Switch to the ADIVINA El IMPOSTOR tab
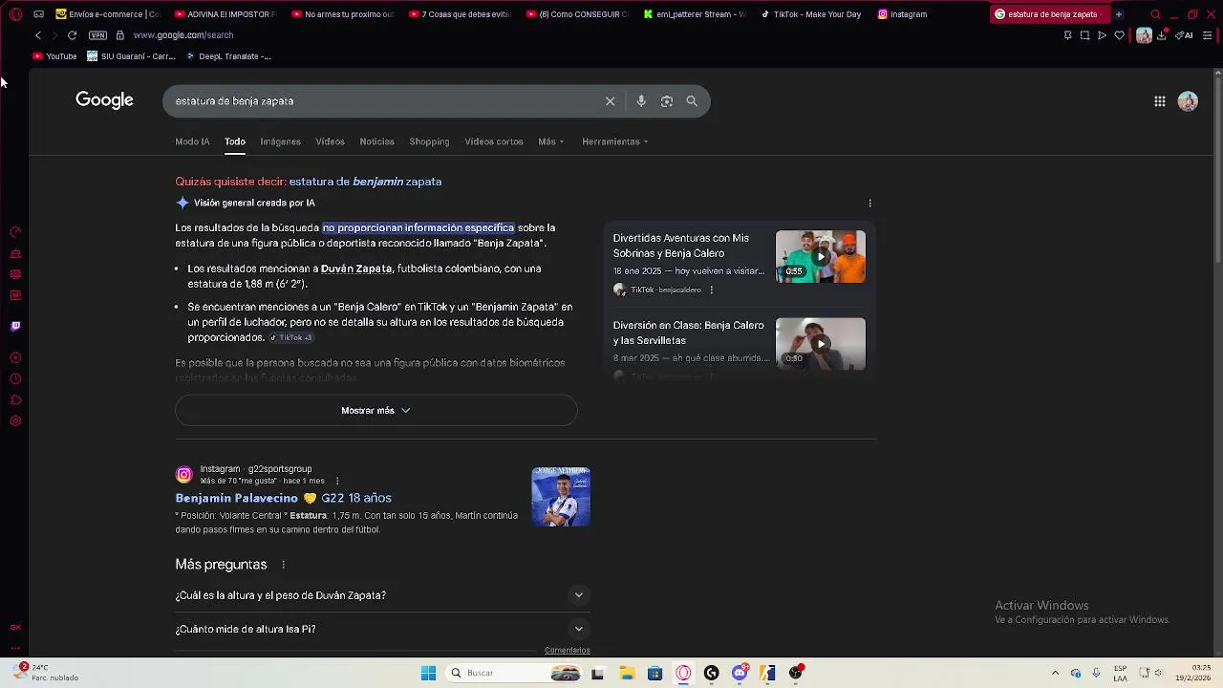This screenshot has height=688, width=1223. pyautogui.click(x=225, y=14)
